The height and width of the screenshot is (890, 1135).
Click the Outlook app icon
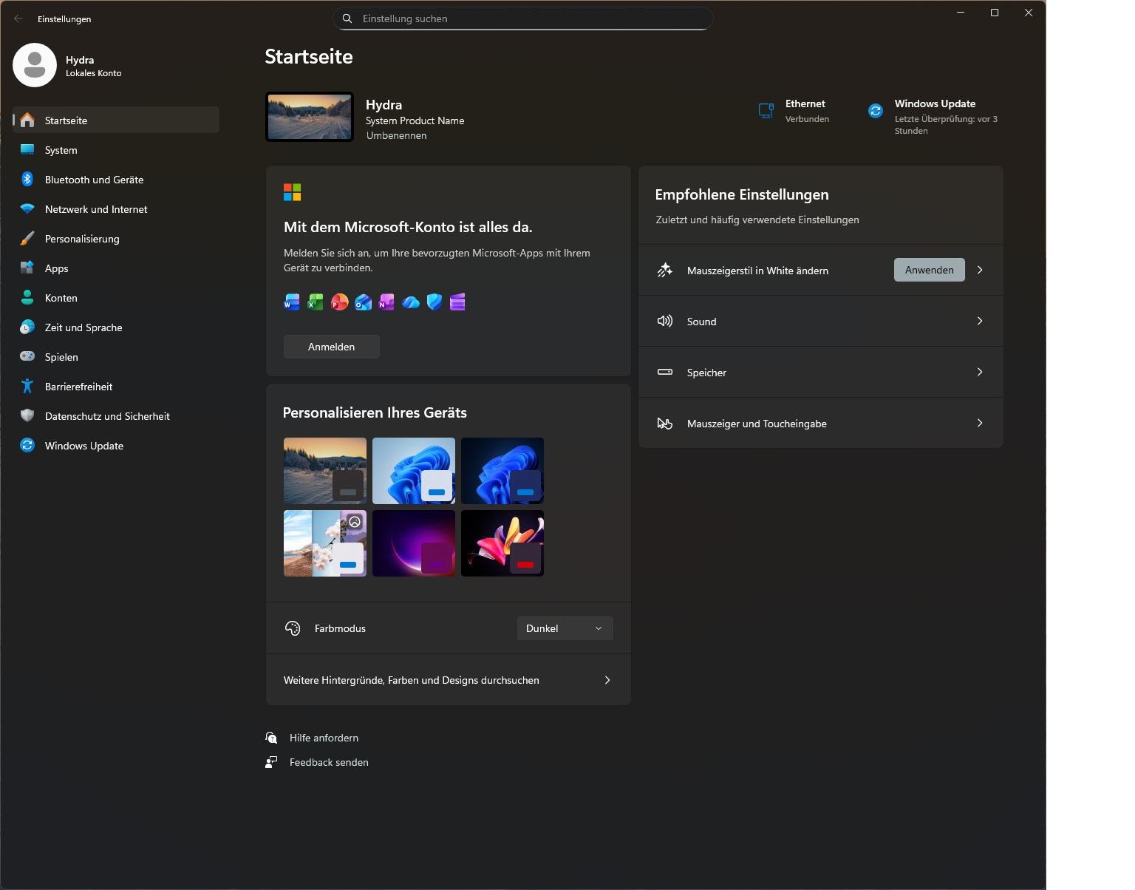pos(363,302)
